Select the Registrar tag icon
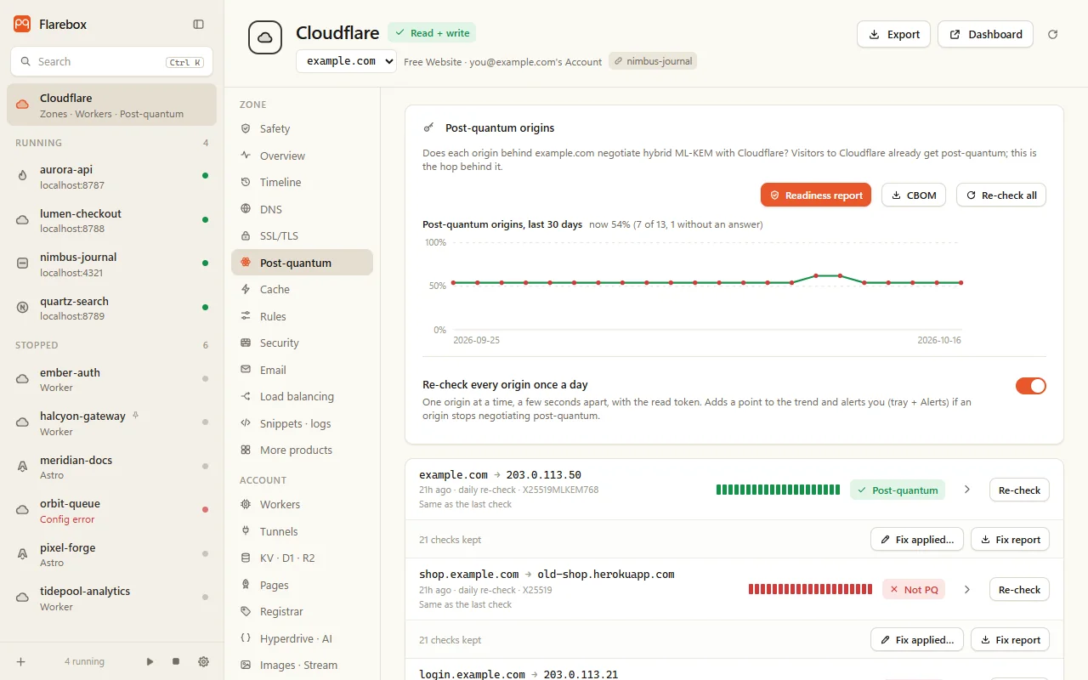Viewport: 1088px width, 680px height. tap(246, 611)
